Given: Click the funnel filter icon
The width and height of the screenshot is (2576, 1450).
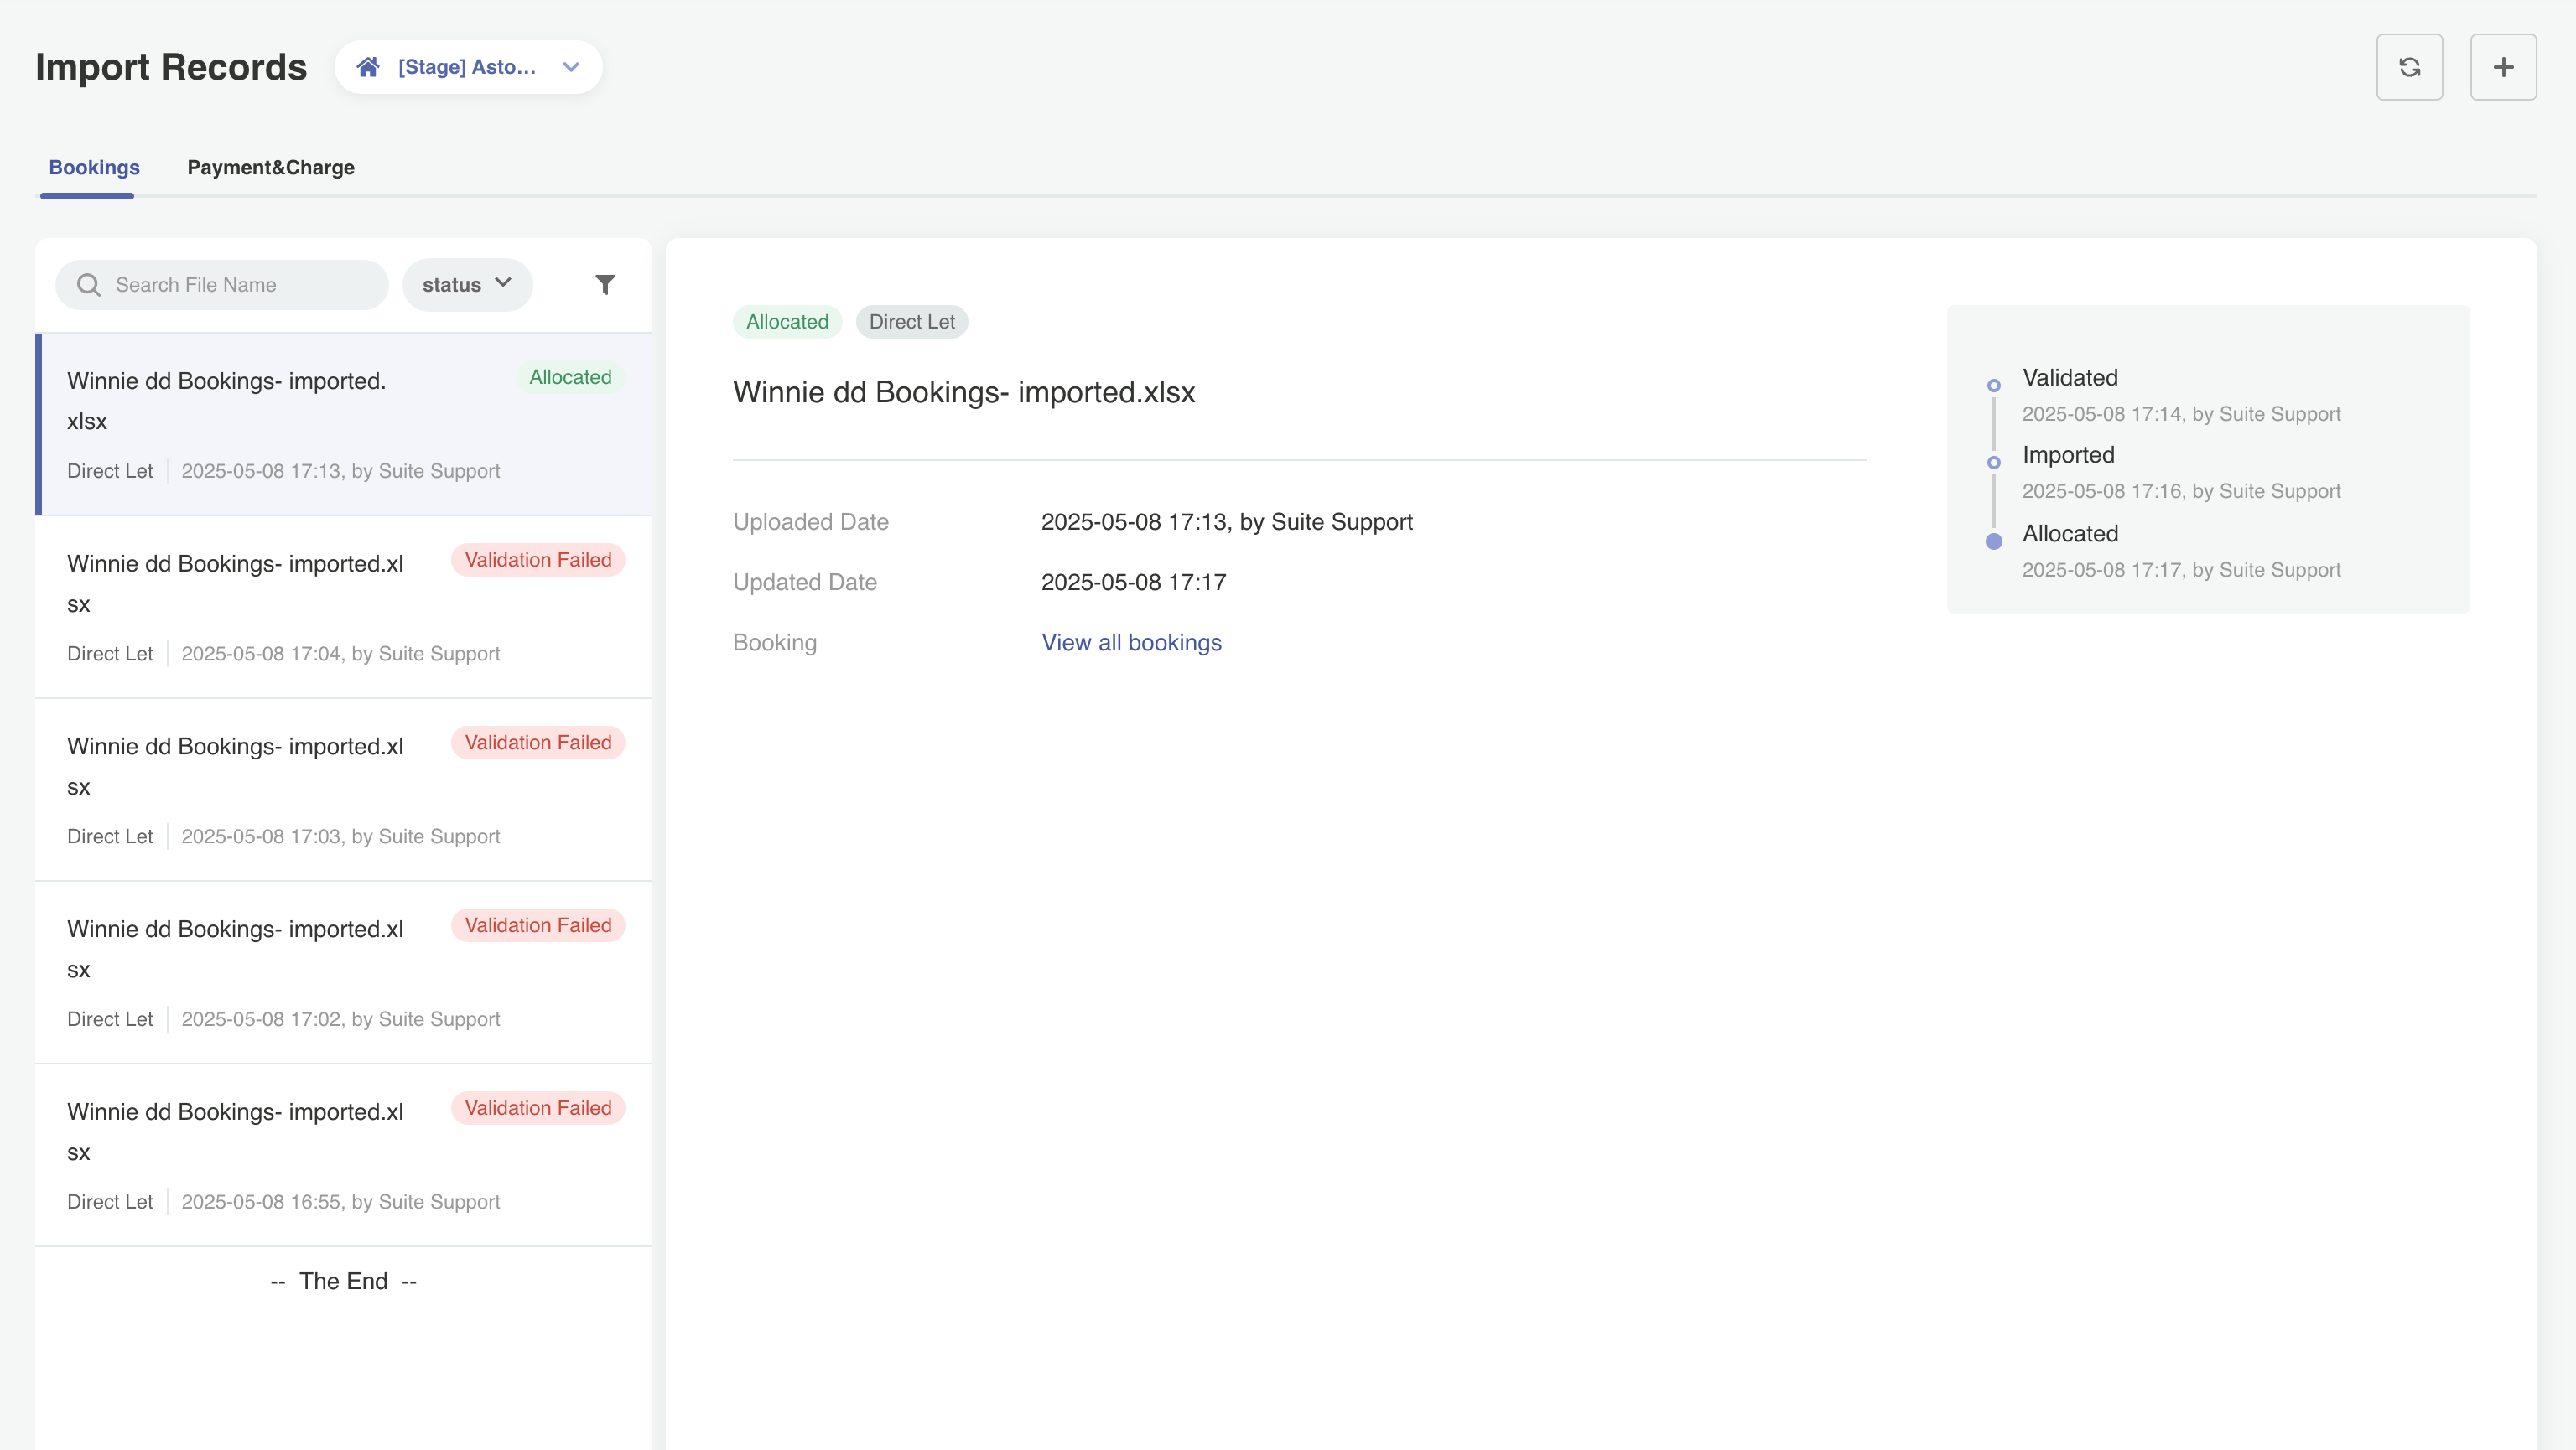Looking at the screenshot, I should coord(605,285).
